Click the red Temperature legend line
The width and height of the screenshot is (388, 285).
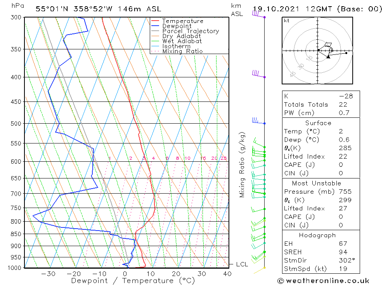[155, 21]
